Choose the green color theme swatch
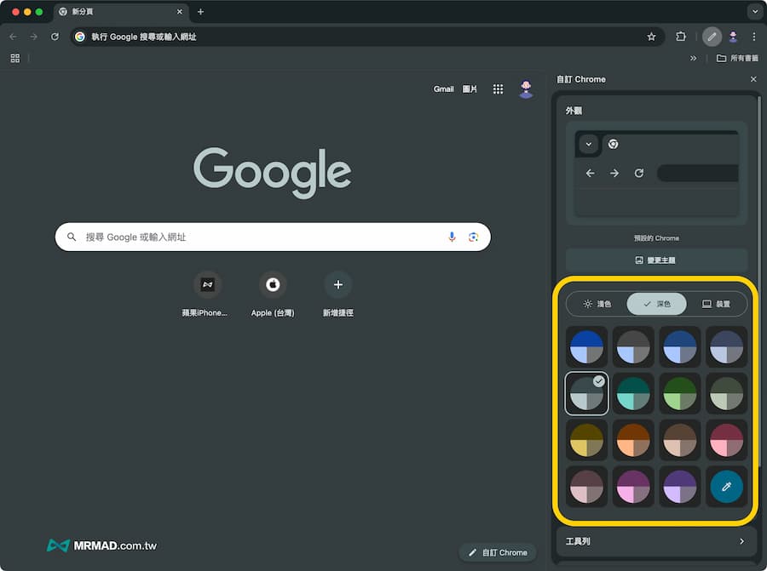 click(x=680, y=393)
